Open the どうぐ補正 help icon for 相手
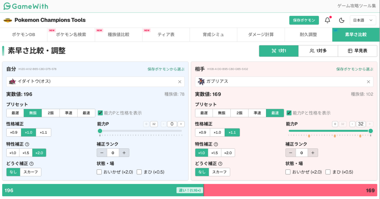The image size is (380, 199). click(x=220, y=164)
